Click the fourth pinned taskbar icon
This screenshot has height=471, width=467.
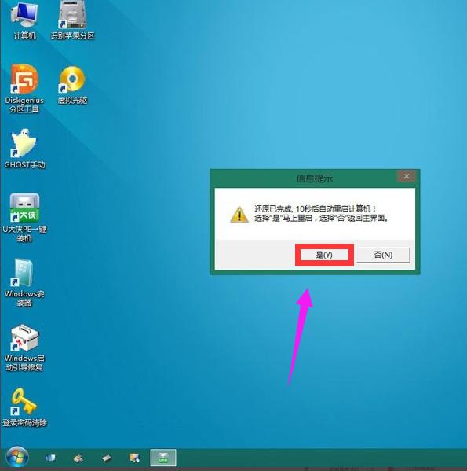[134, 458]
